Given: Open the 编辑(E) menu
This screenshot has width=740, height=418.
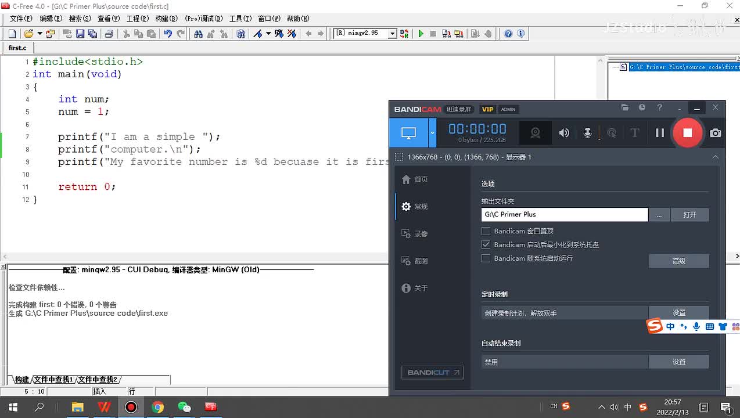Looking at the screenshot, I should coord(51,19).
